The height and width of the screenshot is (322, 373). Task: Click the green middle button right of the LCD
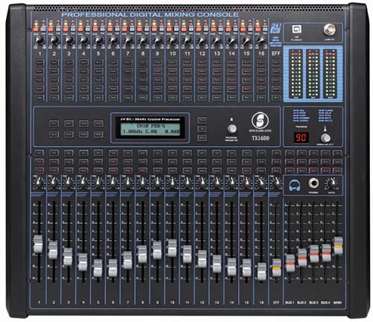(x=202, y=129)
